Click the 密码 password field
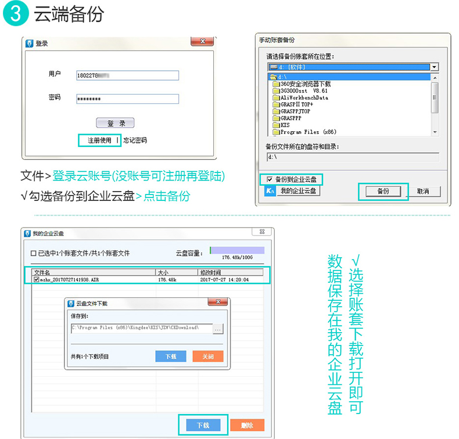The width and height of the screenshot is (459, 439). [127, 99]
